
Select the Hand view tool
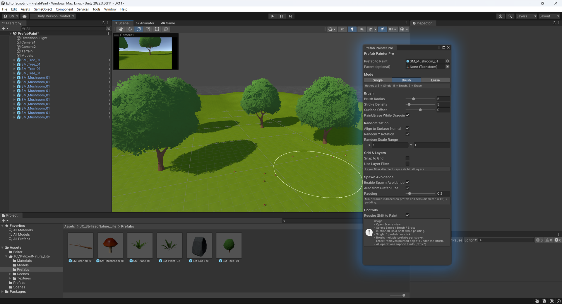[x=121, y=29]
